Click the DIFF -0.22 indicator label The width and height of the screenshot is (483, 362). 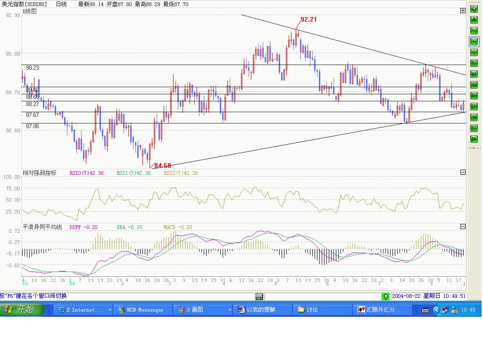84,227
